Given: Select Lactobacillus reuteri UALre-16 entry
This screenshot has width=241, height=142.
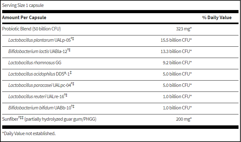Looking at the screenshot, I should click(x=38, y=96).
